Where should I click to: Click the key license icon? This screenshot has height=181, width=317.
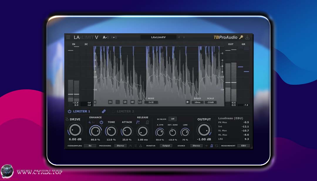point(241,37)
